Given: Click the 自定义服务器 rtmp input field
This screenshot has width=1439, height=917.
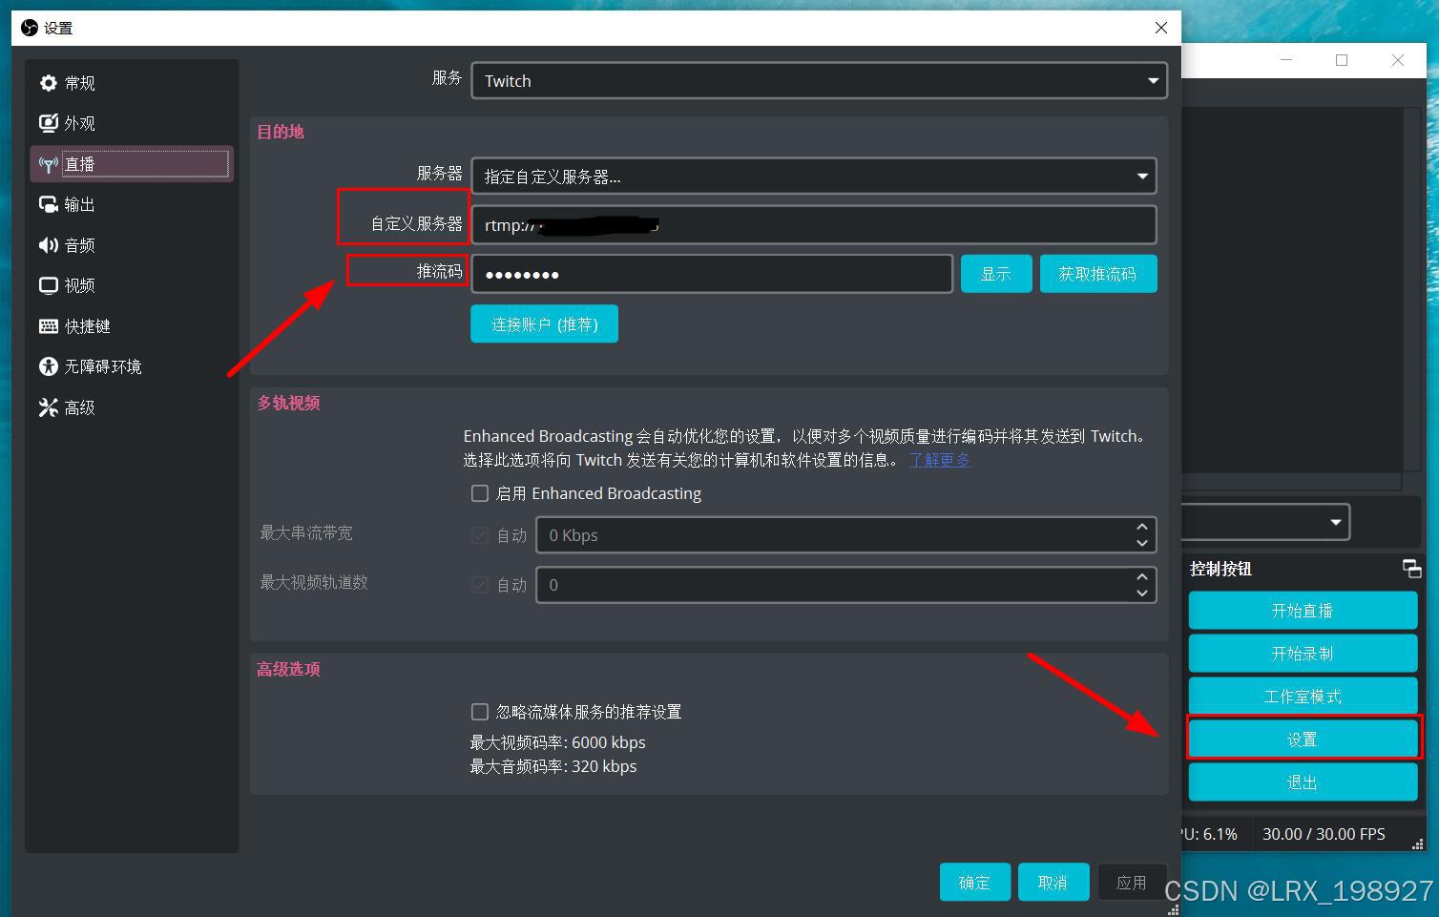Looking at the screenshot, I should [x=814, y=225].
